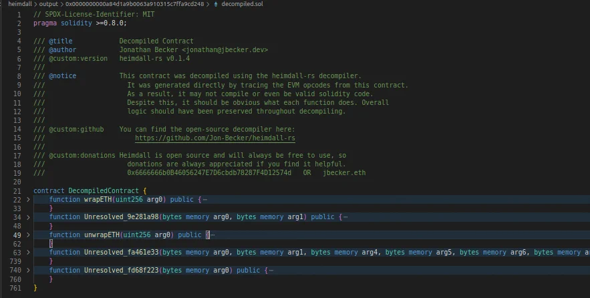The width and height of the screenshot is (590, 298).
Task: Click the folded ellipsis on unwrapETH line
Action: (x=213, y=235)
